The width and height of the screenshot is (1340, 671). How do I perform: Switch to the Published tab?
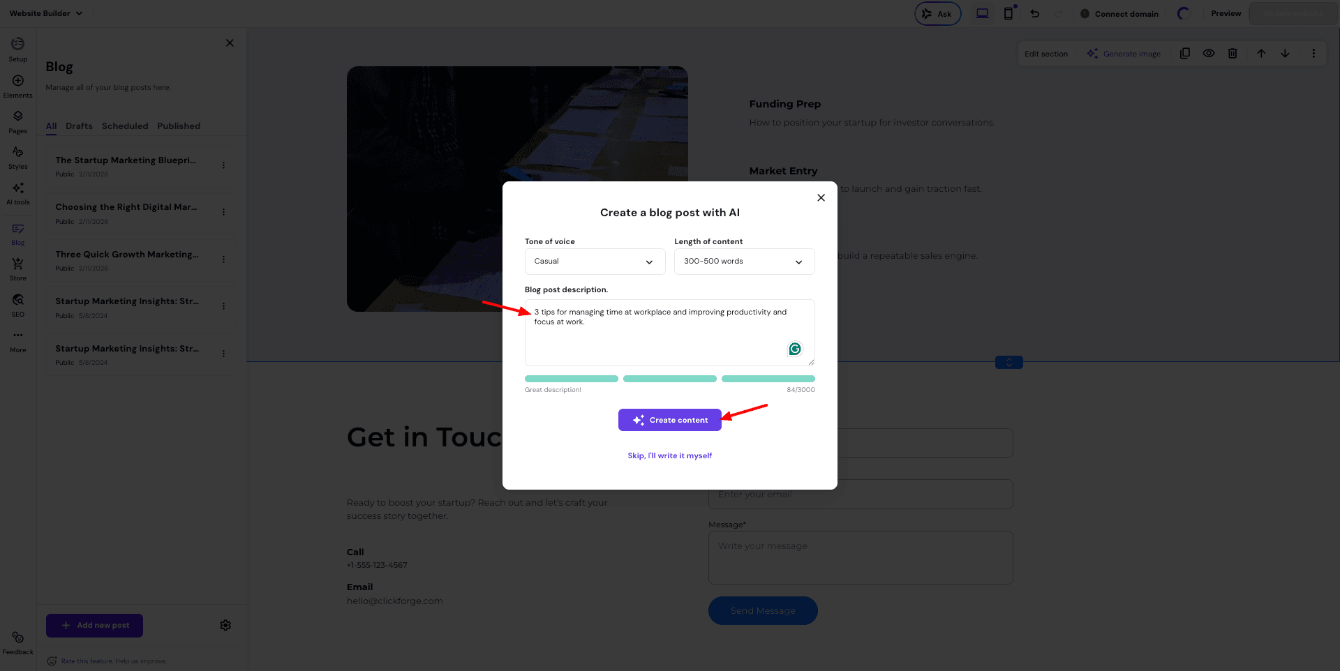click(179, 126)
